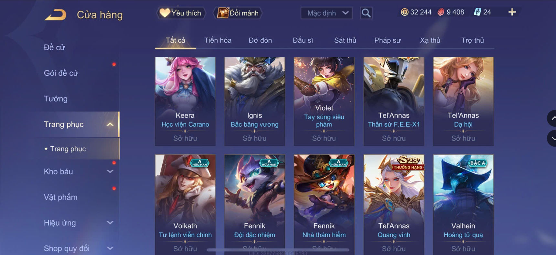Viewport: 556px width, 255px height.
Task: Open Yêu thích heart favorites filter
Action: [181, 13]
